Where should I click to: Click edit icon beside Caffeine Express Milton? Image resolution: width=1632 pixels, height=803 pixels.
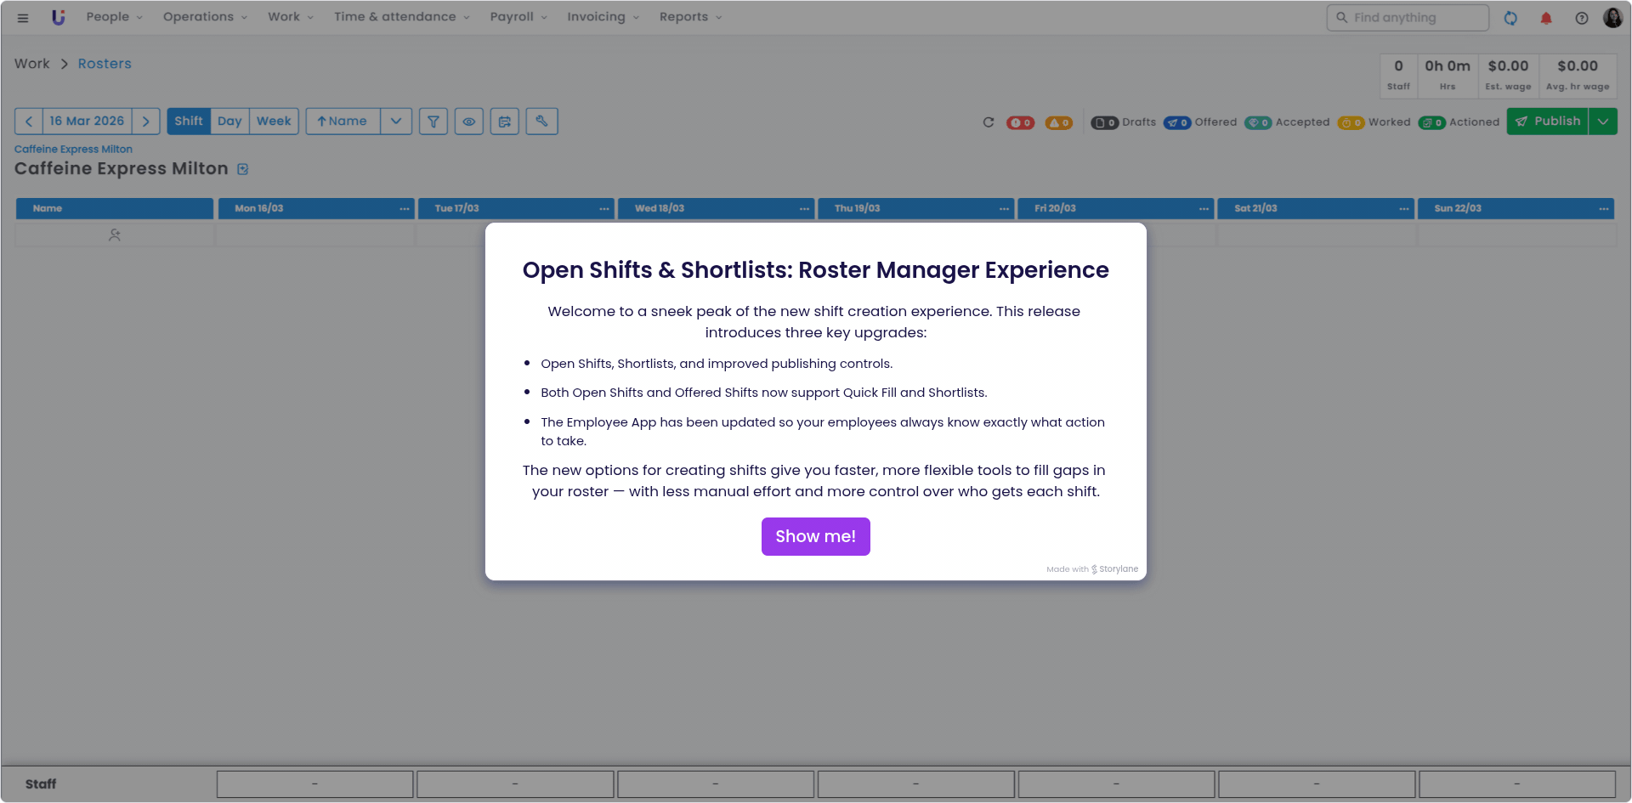point(243,169)
